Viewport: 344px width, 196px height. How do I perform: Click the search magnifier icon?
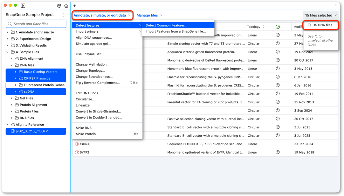[10, 24]
